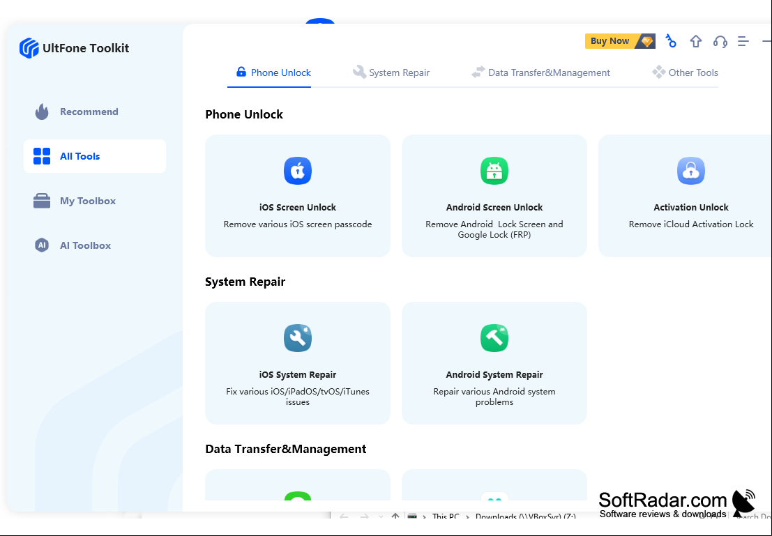
Task: Click 'Remove various iOS screen passcode' text
Action: pyautogui.click(x=298, y=224)
